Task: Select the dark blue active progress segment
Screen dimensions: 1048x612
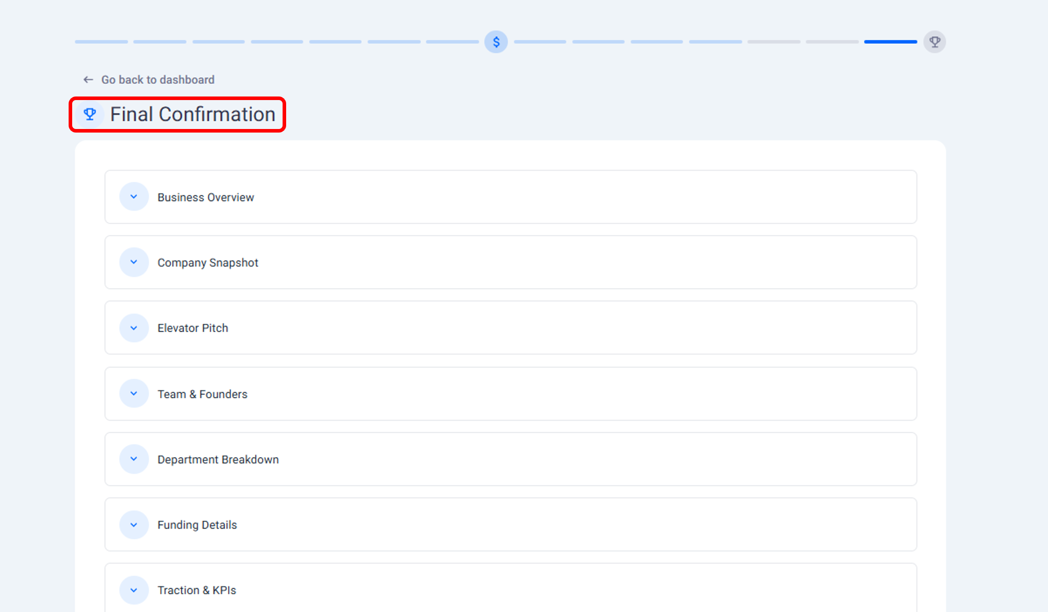Action: [890, 42]
